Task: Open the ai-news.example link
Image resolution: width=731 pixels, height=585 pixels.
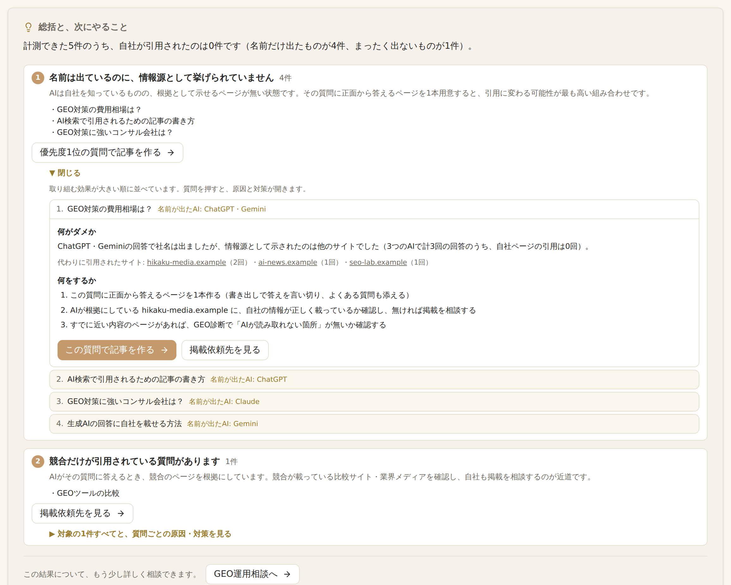Action: tap(287, 262)
